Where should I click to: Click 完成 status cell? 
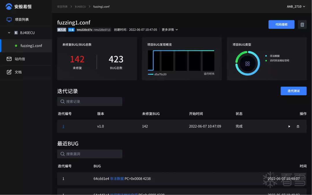click(x=239, y=126)
